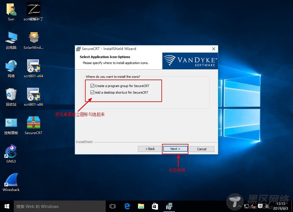Open Task View on the taskbar
293x212 pixels.
(x=113, y=206)
